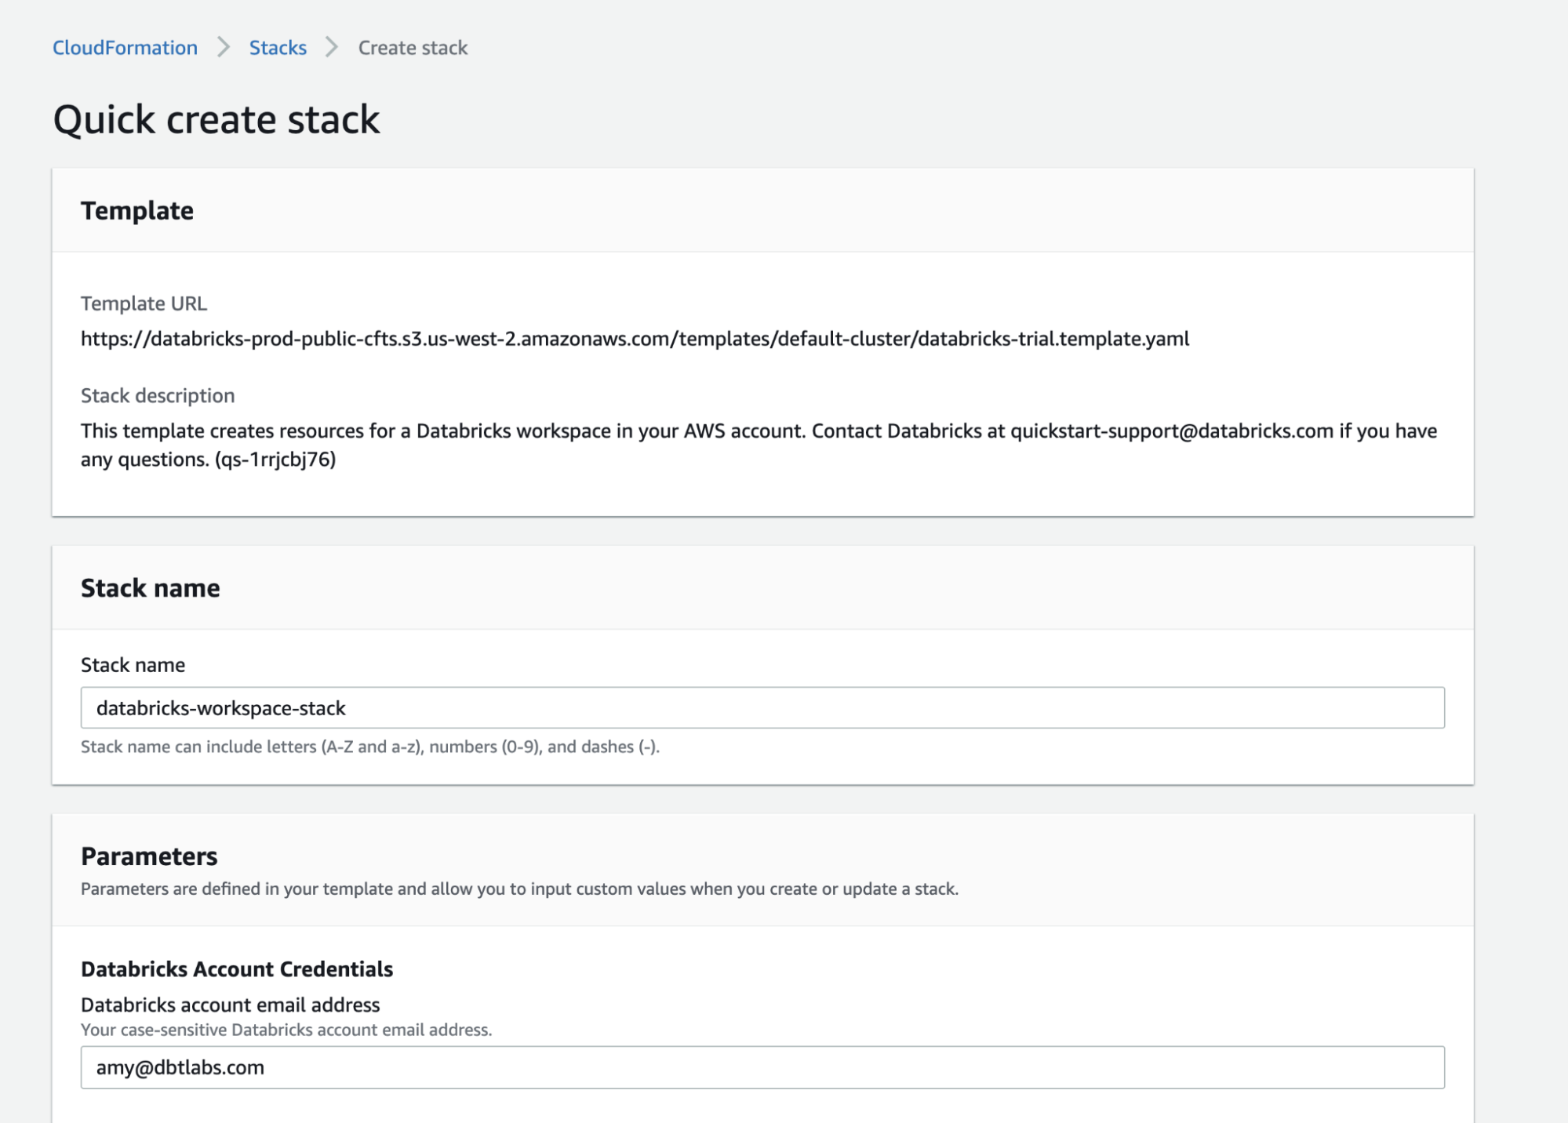The height and width of the screenshot is (1123, 1568).
Task: Navigate to the Stacks breadcrumb link
Action: coord(277,47)
